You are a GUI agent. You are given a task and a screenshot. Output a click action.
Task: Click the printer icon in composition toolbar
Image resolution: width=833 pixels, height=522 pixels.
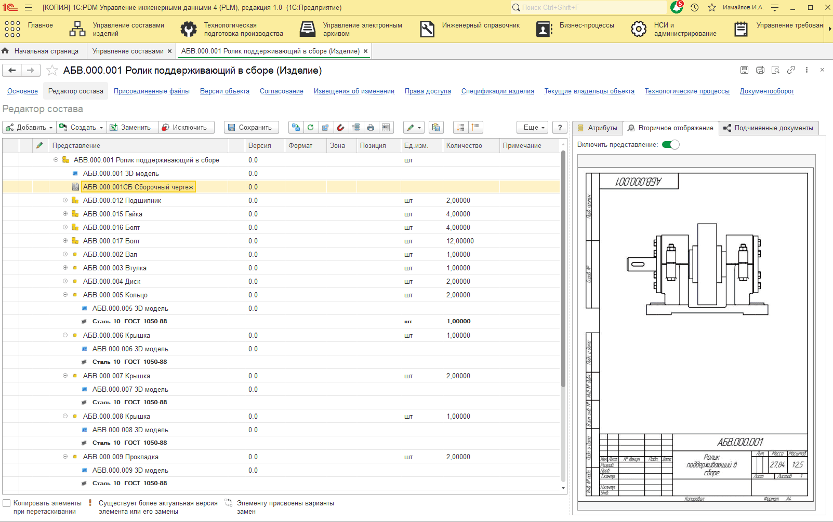click(x=371, y=127)
